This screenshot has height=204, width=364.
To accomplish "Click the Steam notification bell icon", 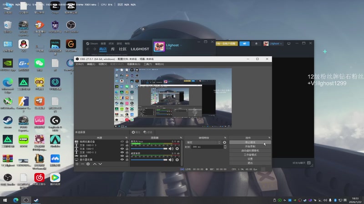I will click(x=256, y=44).
